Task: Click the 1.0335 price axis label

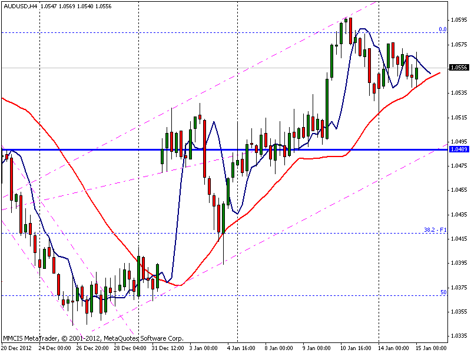Action: point(459,335)
